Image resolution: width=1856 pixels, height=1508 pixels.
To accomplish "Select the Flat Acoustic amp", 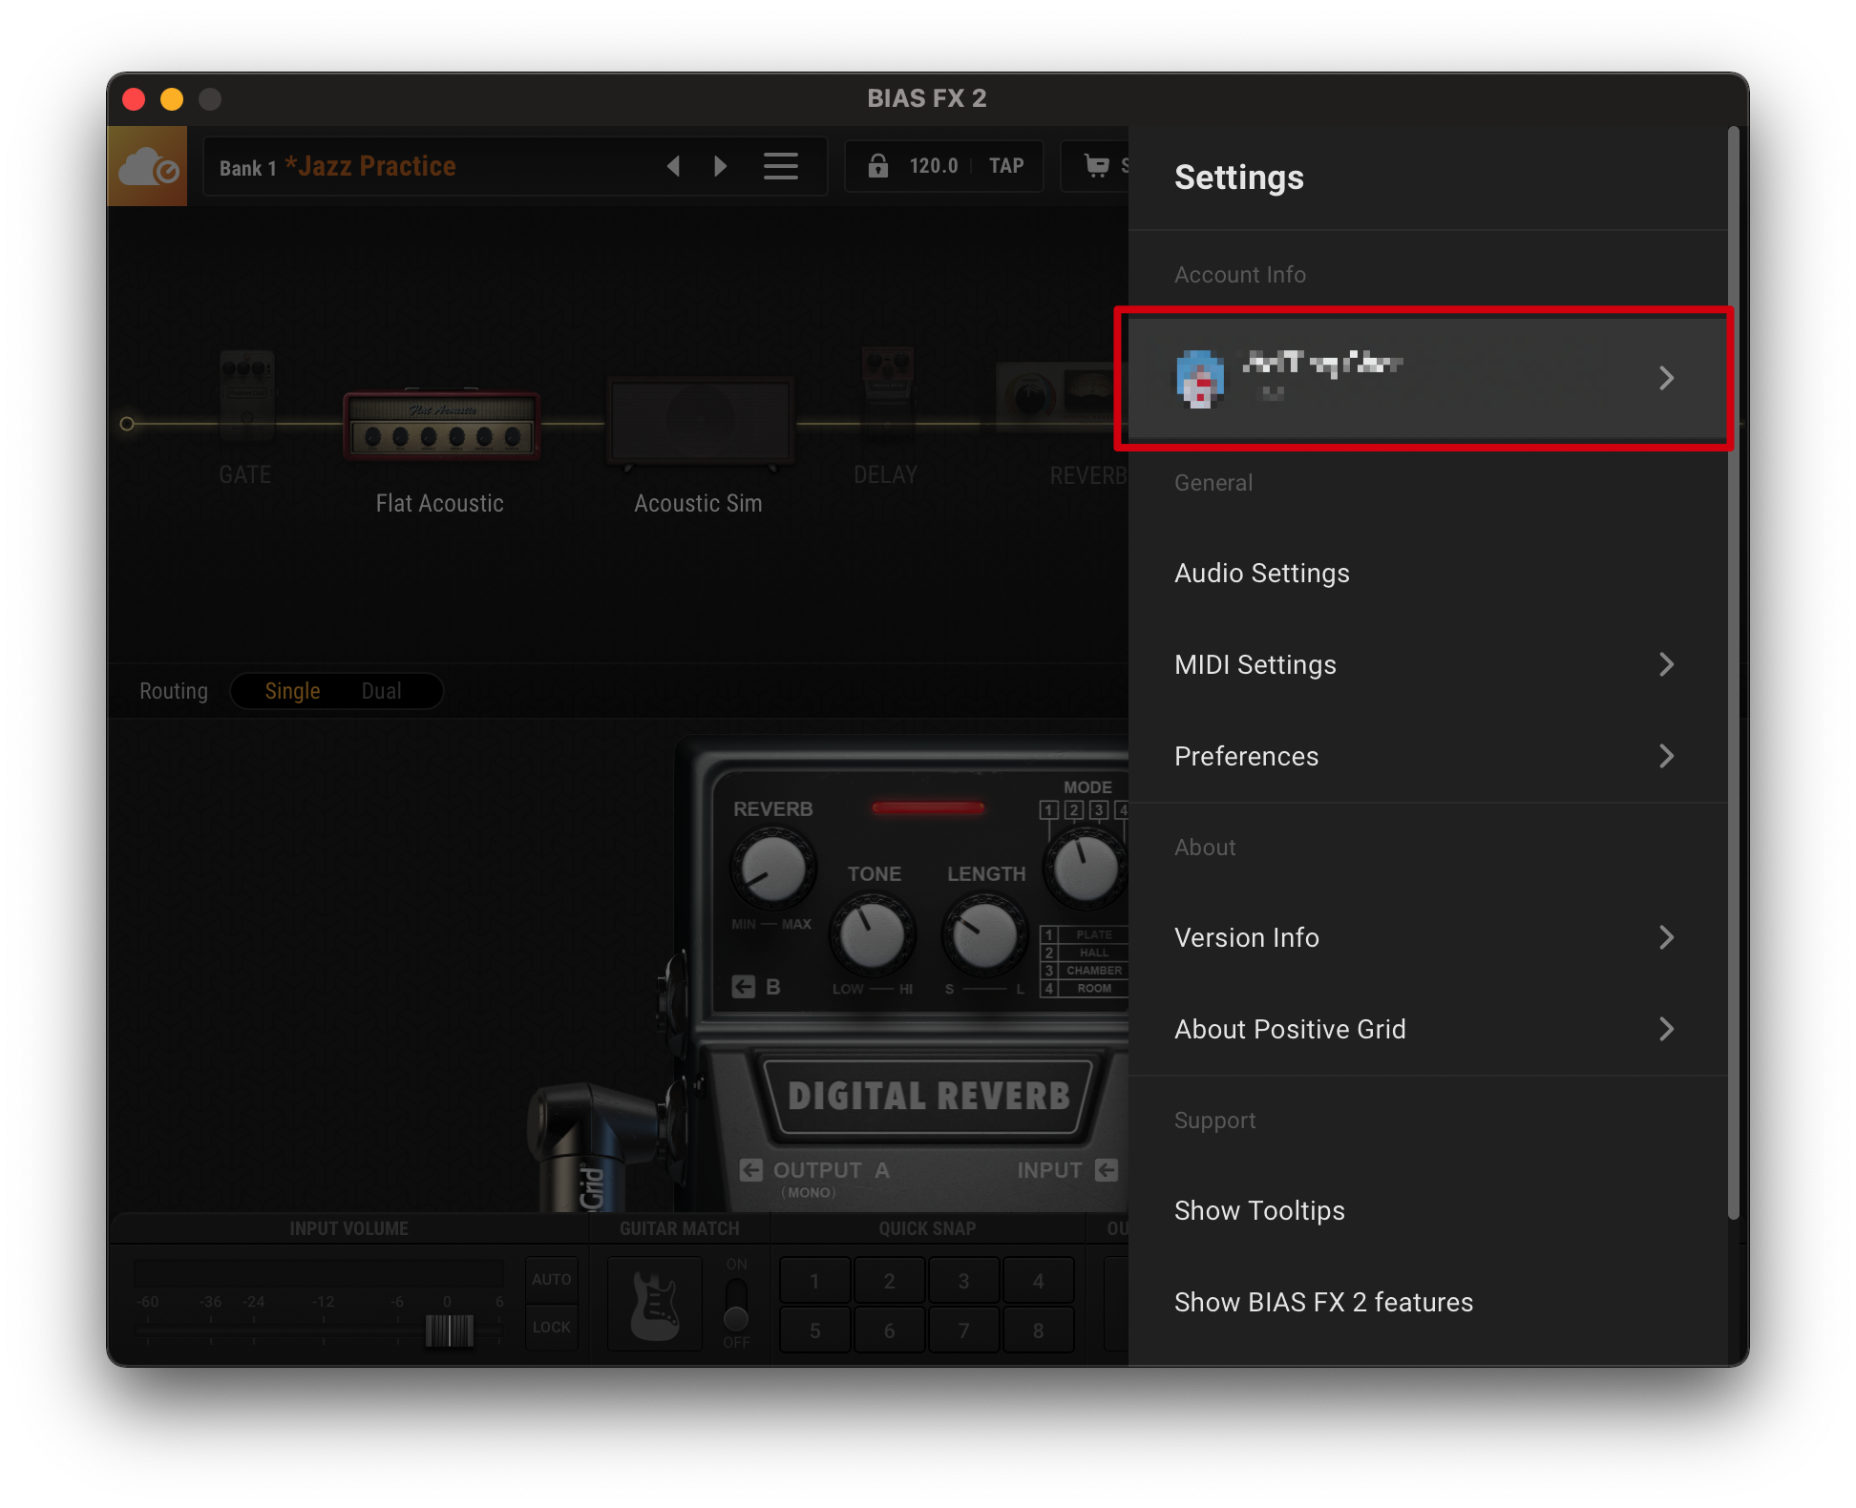I will (x=441, y=425).
